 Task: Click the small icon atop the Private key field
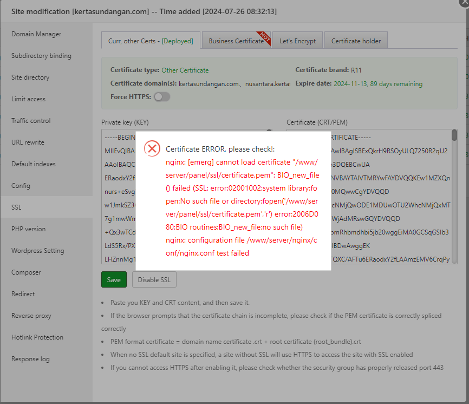click(x=269, y=131)
